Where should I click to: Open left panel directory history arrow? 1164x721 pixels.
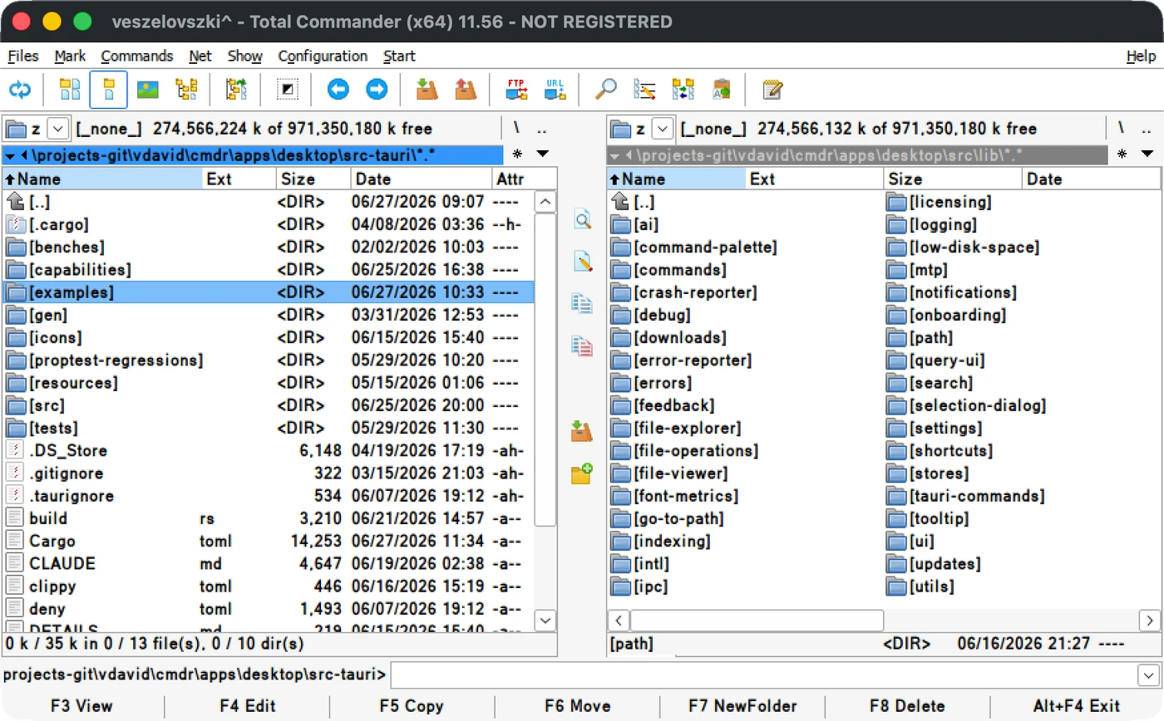coord(542,154)
